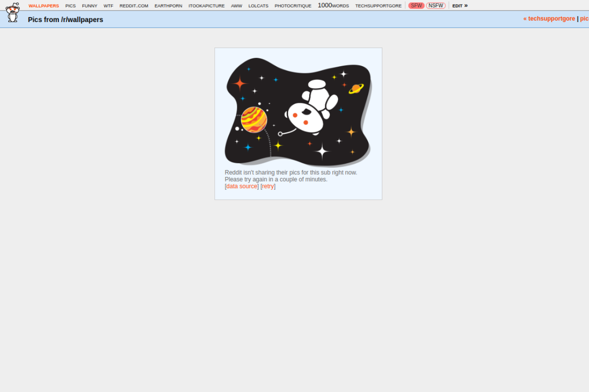Screen dimensions: 589x392
Task: Enable the SFW filter
Action: click(x=416, y=6)
